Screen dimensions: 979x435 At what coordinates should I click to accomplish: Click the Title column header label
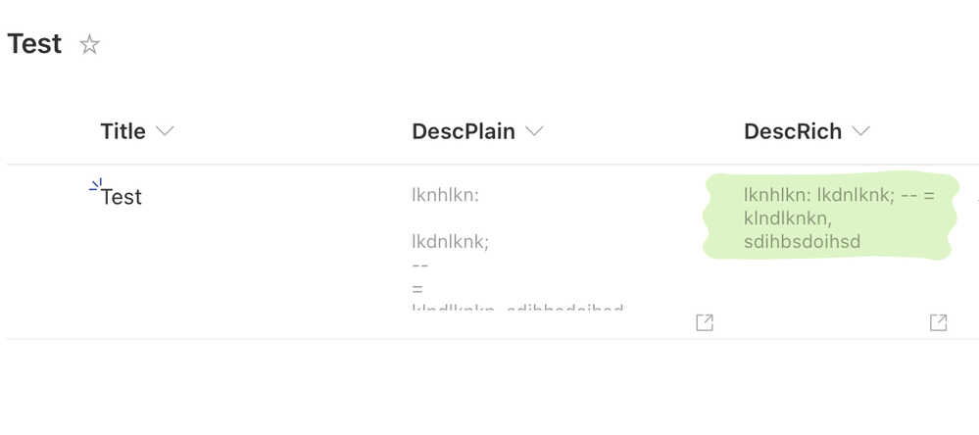click(x=122, y=131)
